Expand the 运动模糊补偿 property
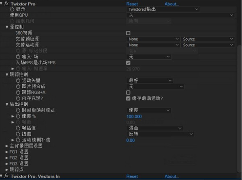 13,140
